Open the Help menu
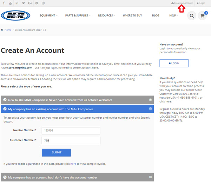211x185 pixels. [x=174, y=15]
